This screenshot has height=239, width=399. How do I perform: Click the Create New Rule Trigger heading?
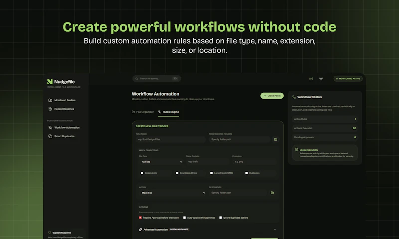[152, 126]
